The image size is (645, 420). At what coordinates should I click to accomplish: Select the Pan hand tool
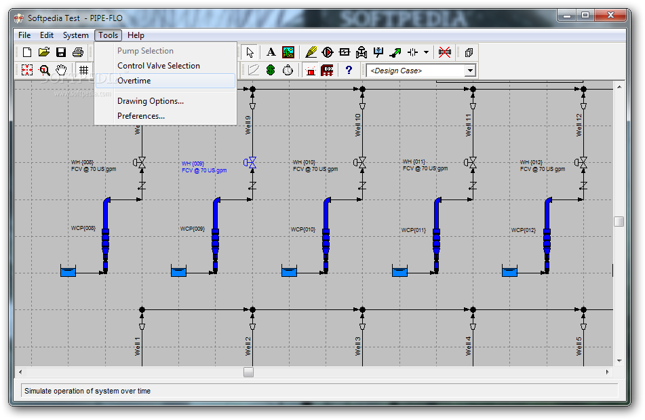coord(61,70)
